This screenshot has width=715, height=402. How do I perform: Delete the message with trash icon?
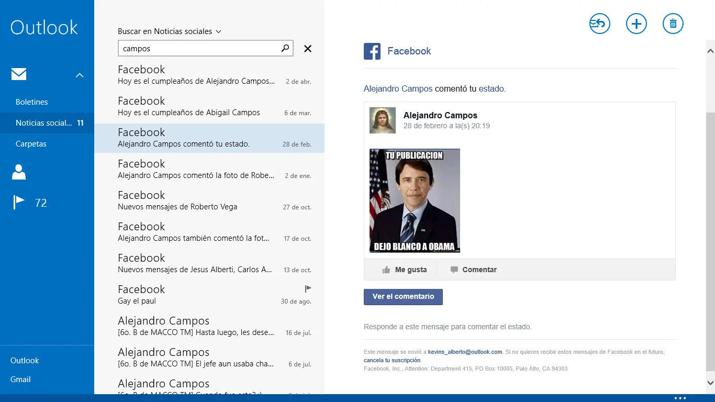pyautogui.click(x=673, y=24)
